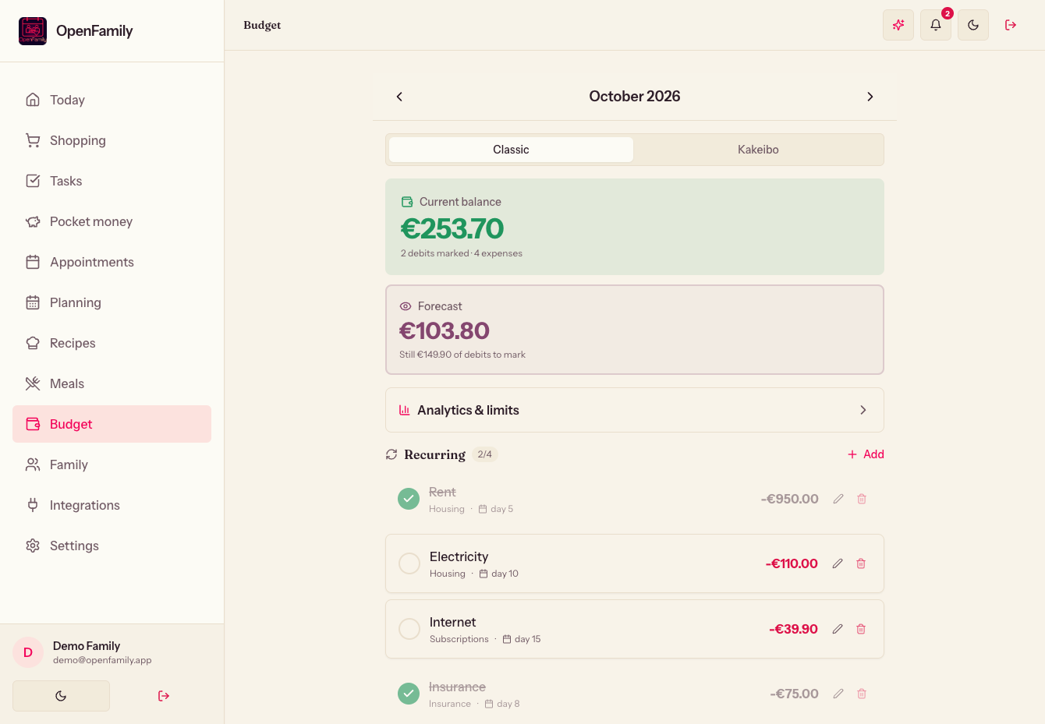Open Integrations page from sidebar
This screenshot has height=724, width=1045.
pyautogui.click(x=112, y=505)
